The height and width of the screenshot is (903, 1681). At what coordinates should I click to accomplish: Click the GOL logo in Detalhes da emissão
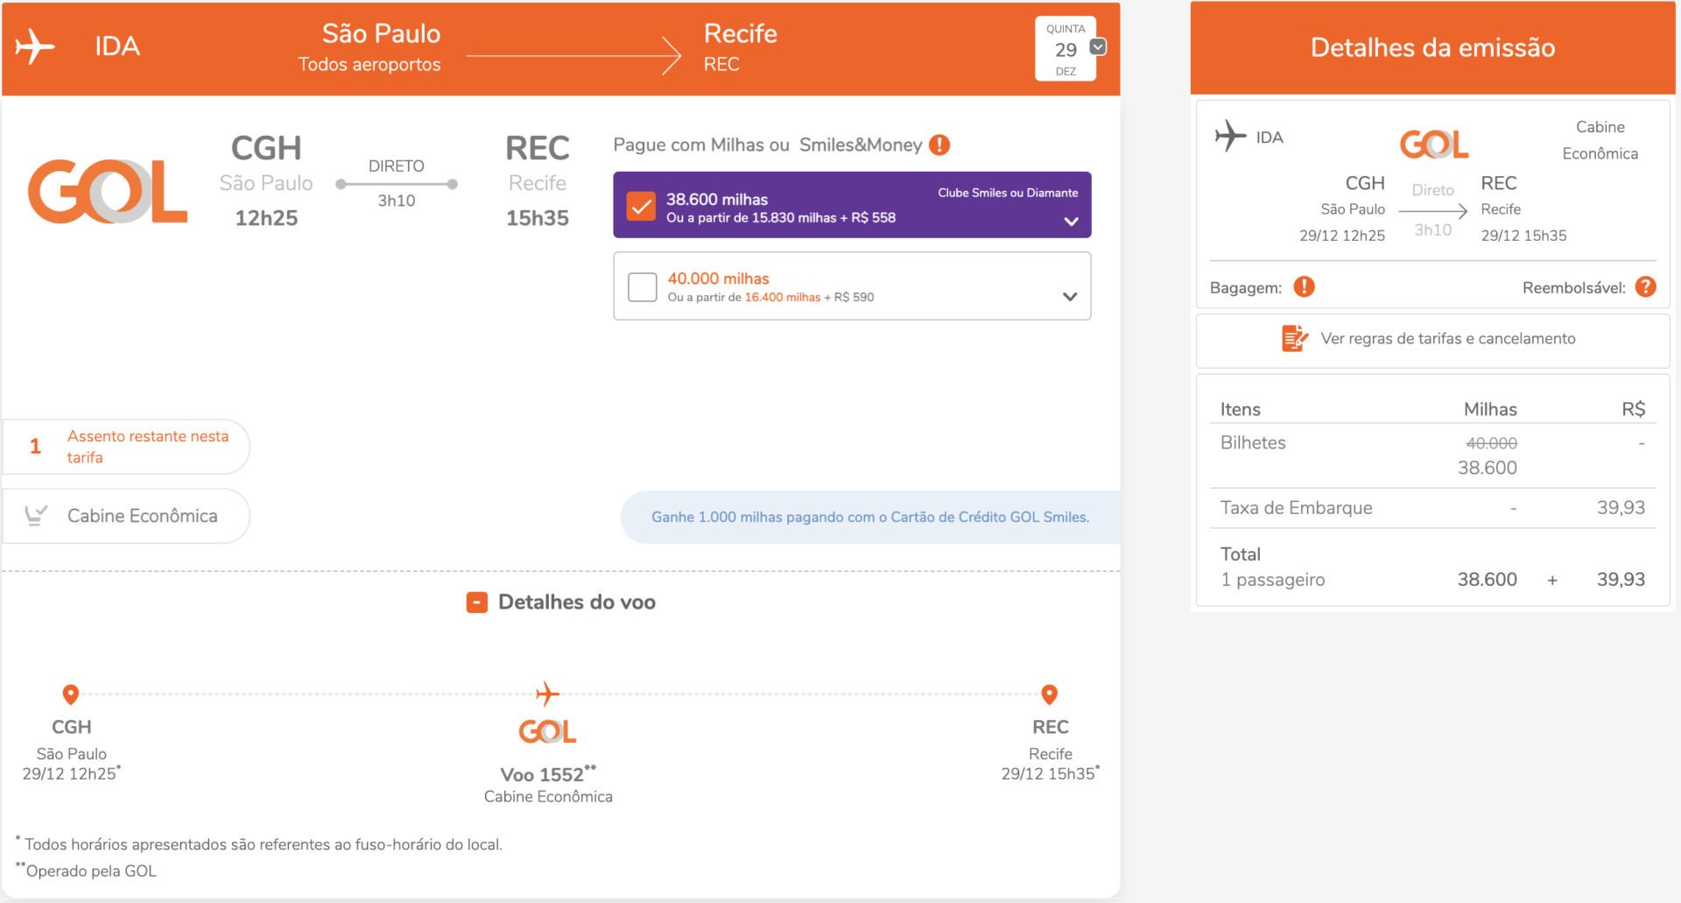tap(1434, 145)
